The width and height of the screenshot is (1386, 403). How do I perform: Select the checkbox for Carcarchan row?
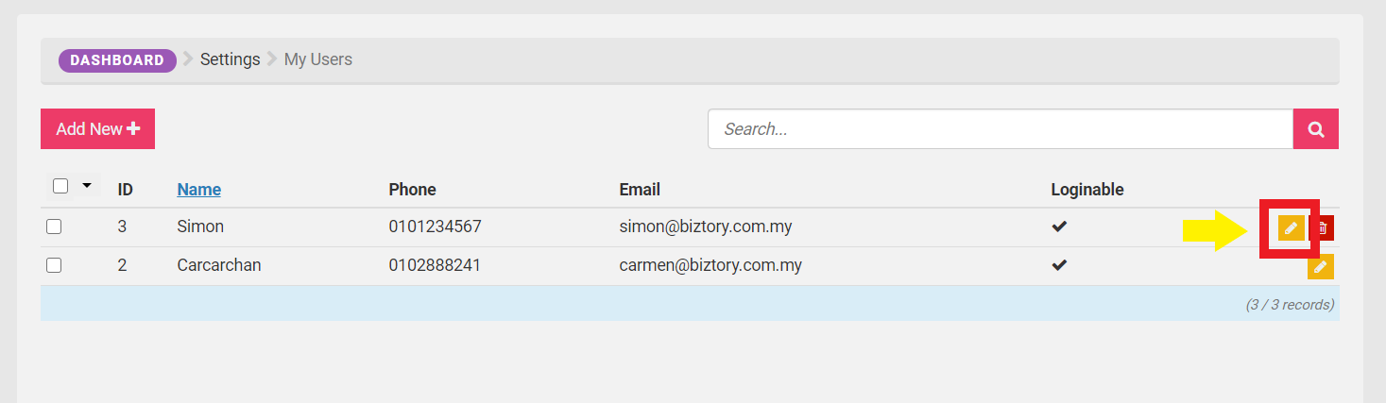54,266
